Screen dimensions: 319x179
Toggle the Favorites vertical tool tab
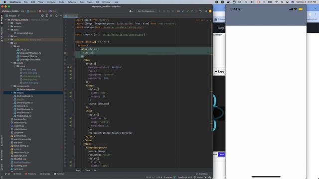[1, 155]
